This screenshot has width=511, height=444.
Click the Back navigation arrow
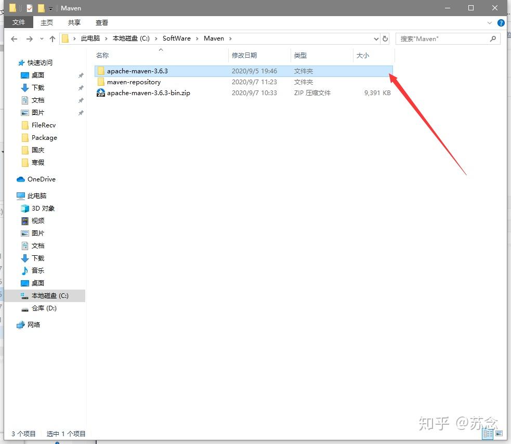click(14, 39)
